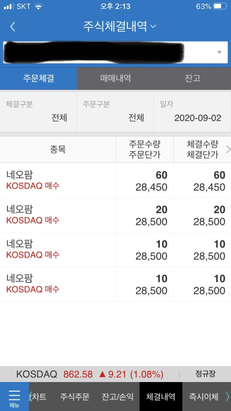Screen dimensions: 231x411
Task: Expand the 주식체결내역 title dropdown
Action: pyautogui.click(x=153, y=27)
